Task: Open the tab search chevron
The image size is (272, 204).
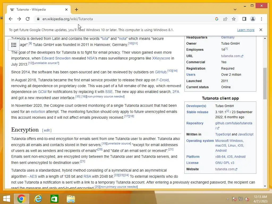Action: [x=235, y=10]
